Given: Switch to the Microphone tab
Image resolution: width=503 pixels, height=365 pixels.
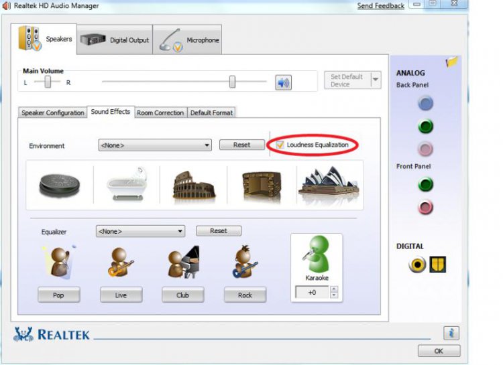Looking at the screenshot, I should click(187, 40).
